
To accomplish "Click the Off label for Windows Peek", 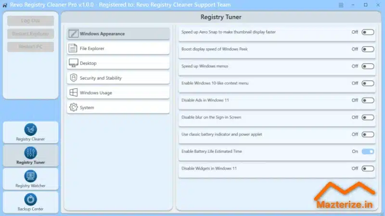I will click(355, 49).
